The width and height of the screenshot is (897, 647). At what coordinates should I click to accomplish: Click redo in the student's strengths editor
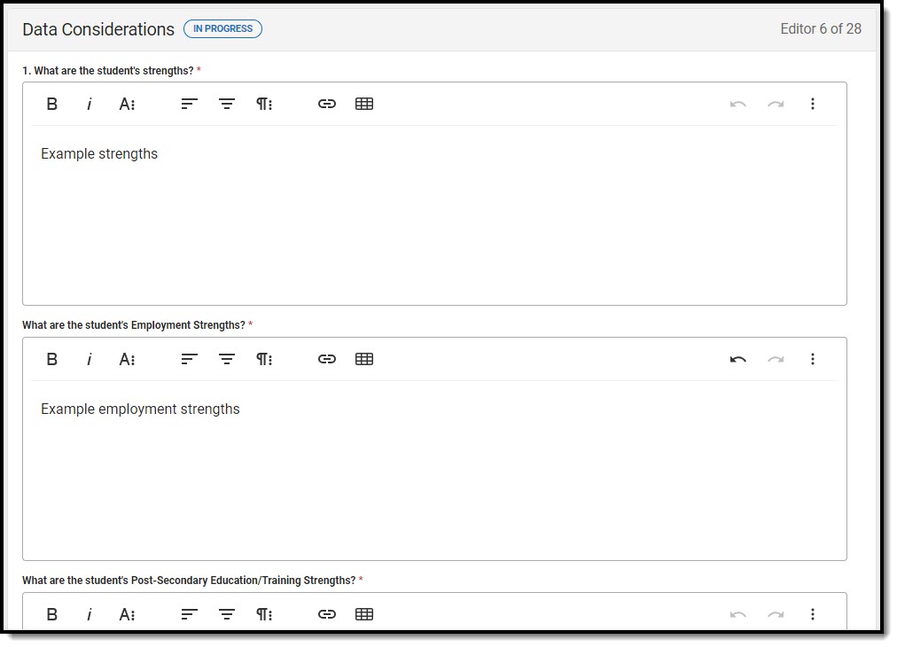point(776,104)
